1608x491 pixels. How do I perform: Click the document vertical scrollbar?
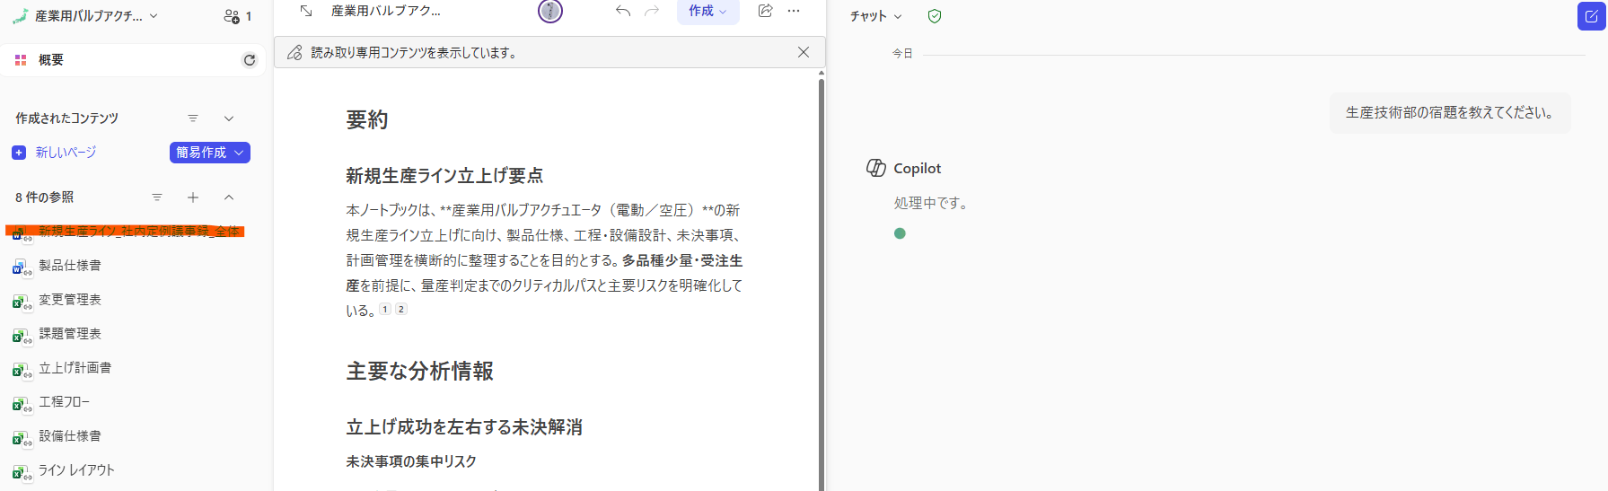(821, 269)
